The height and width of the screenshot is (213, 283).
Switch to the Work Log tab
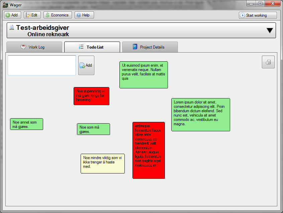click(x=34, y=47)
